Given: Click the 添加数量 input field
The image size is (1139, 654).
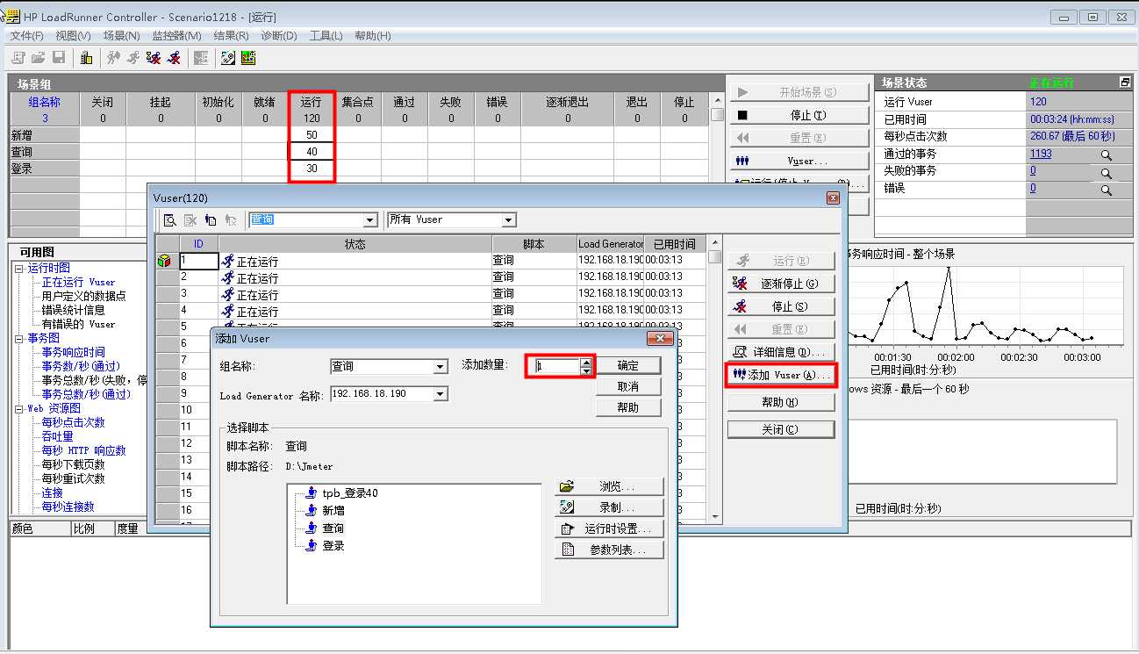Looking at the screenshot, I should pos(557,366).
